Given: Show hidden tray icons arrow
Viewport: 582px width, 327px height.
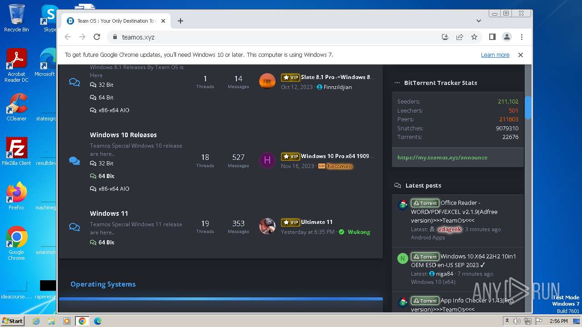Looking at the screenshot, I should [x=507, y=321].
